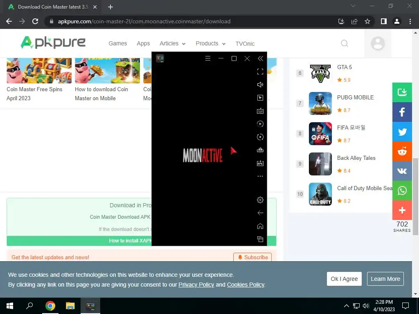419x314 pixels.
Task: Open emulator recent apps icon
Action: click(260, 239)
